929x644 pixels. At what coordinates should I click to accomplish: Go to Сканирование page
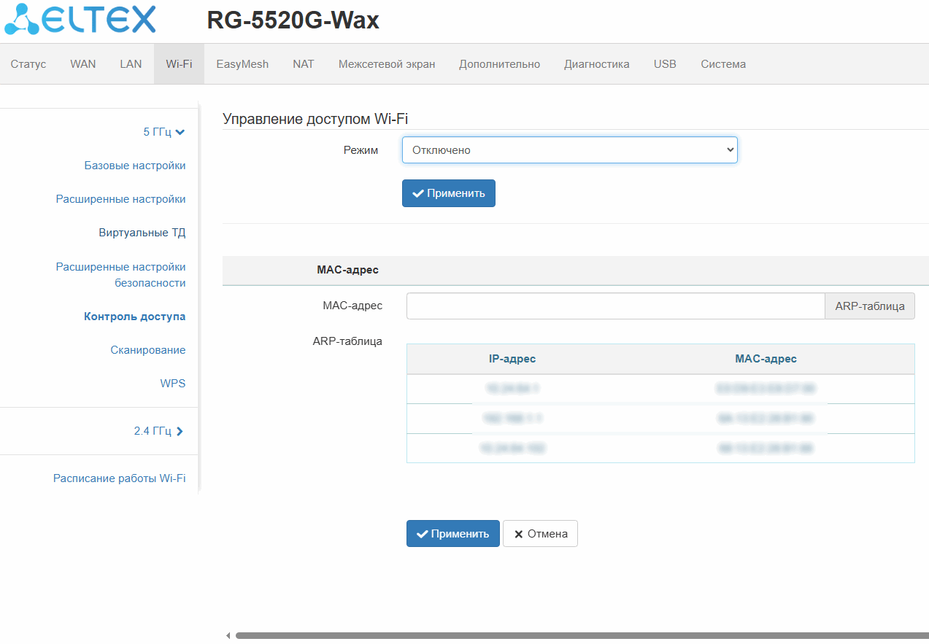pos(147,350)
